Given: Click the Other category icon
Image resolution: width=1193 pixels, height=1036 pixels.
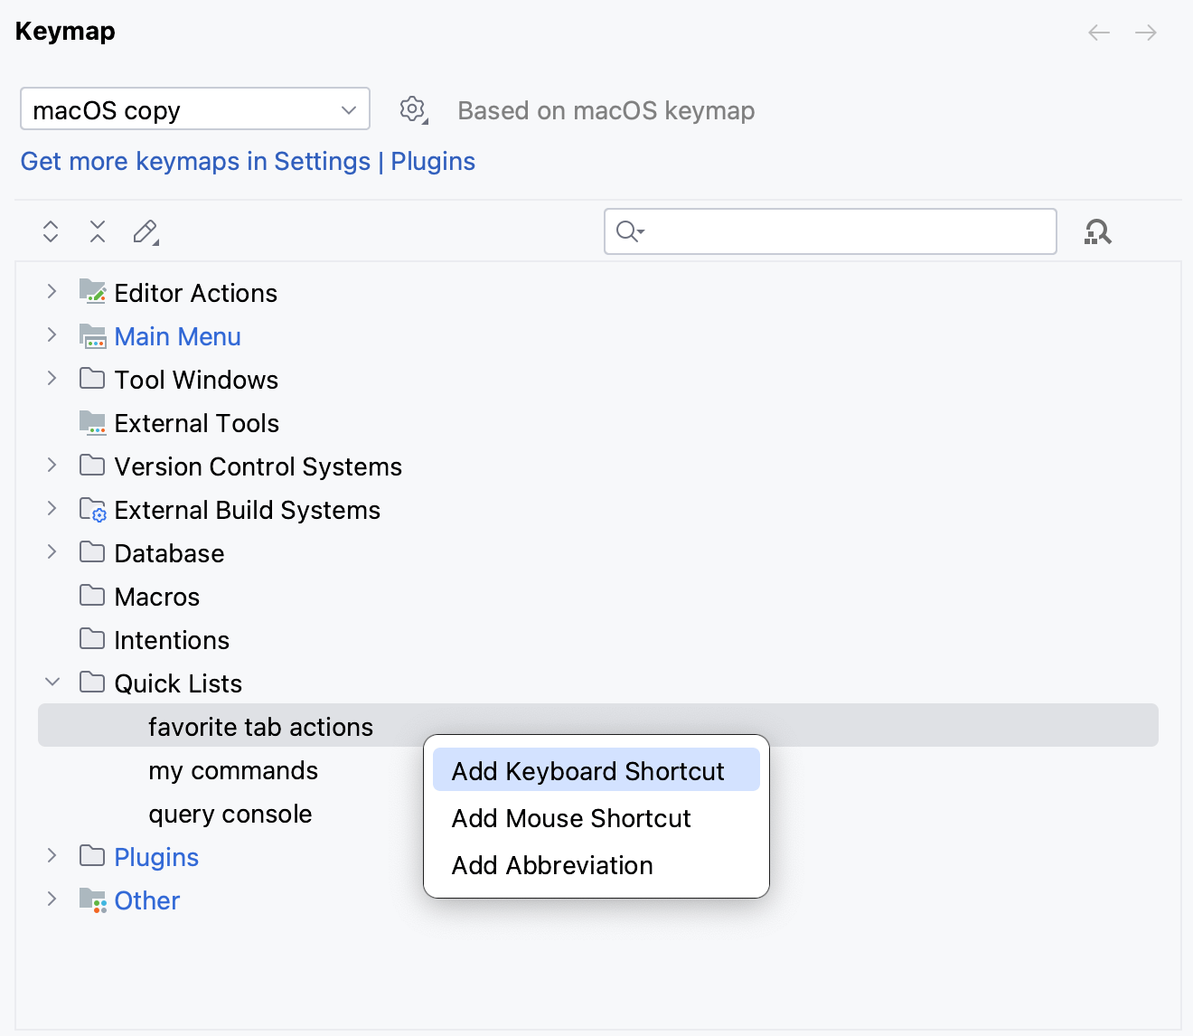Looking at the screenshot, I should (x=93, y=899).
